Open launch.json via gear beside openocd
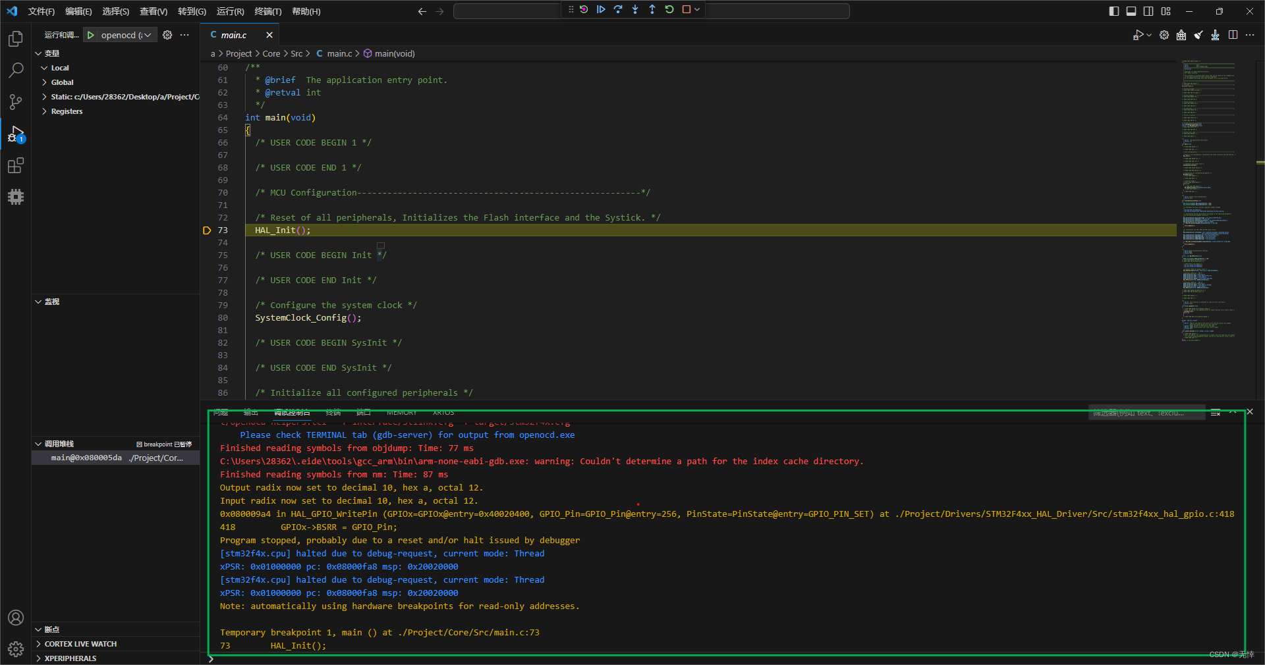Image resolution: width=1265 pixels, height=665 pixels. click(167, 35)
